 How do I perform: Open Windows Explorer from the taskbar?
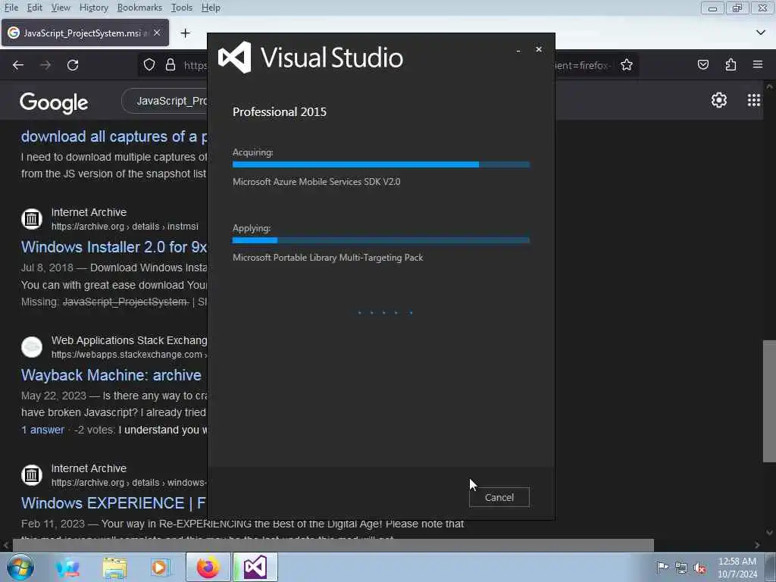pyautogui.click(x=115, y=567)
